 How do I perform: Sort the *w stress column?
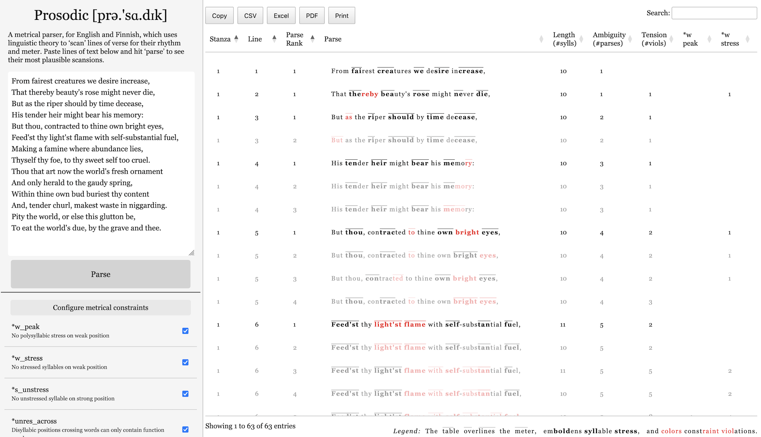748,39
